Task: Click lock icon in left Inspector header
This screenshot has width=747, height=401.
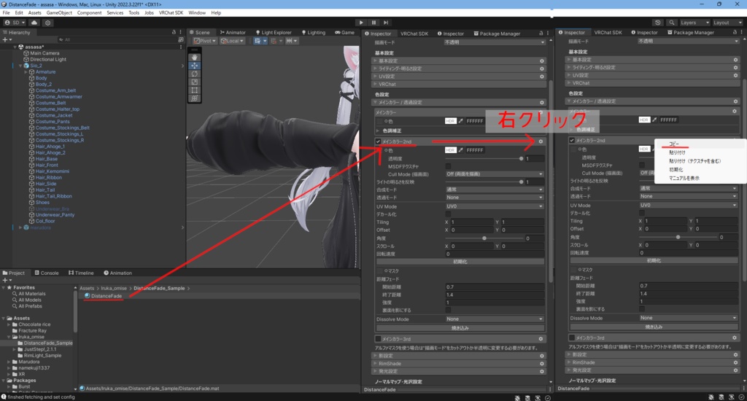Action: point(541,34)
